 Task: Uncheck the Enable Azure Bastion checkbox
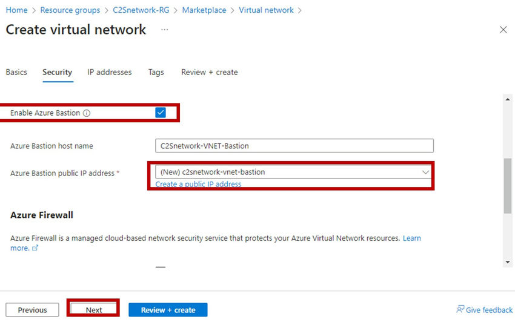click(161, 113)
